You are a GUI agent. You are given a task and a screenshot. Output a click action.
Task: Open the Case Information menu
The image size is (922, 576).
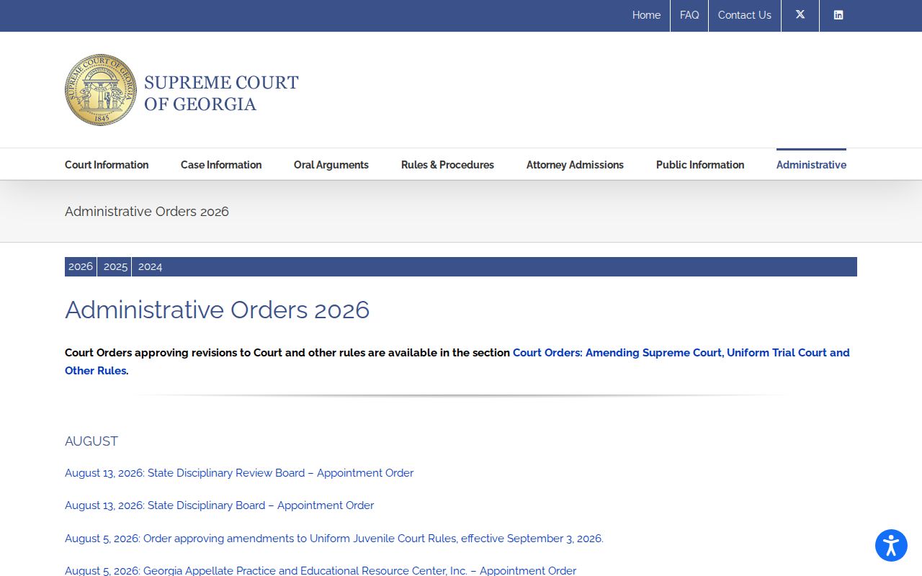(x=221, y=165)
